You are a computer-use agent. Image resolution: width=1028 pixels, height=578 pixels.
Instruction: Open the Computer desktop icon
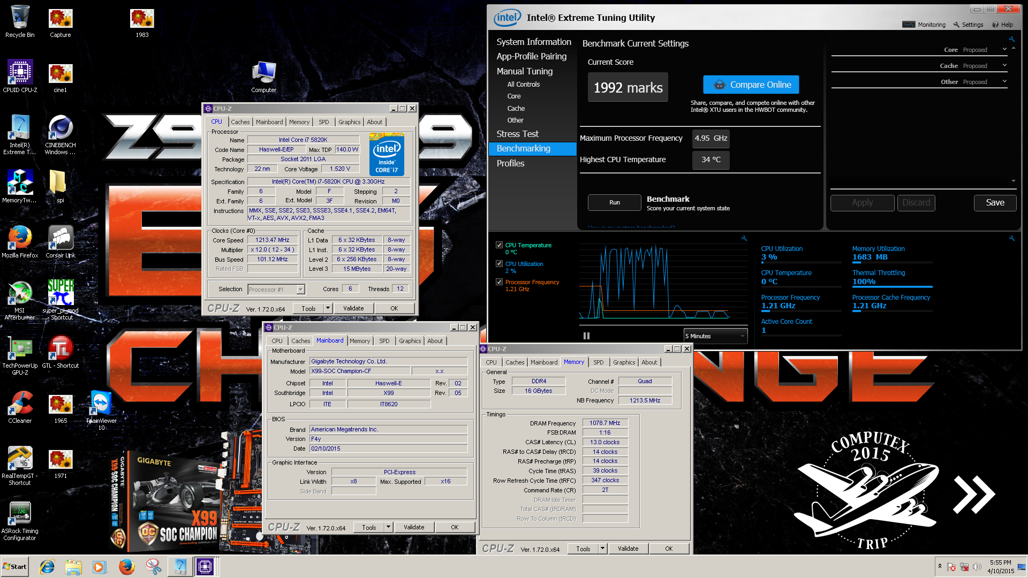(264, 76)
